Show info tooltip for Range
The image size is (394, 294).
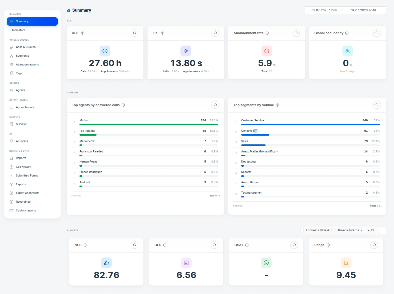(328, 245)
